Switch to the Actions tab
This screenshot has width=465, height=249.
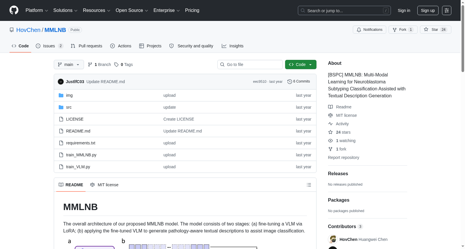(121, 46)
